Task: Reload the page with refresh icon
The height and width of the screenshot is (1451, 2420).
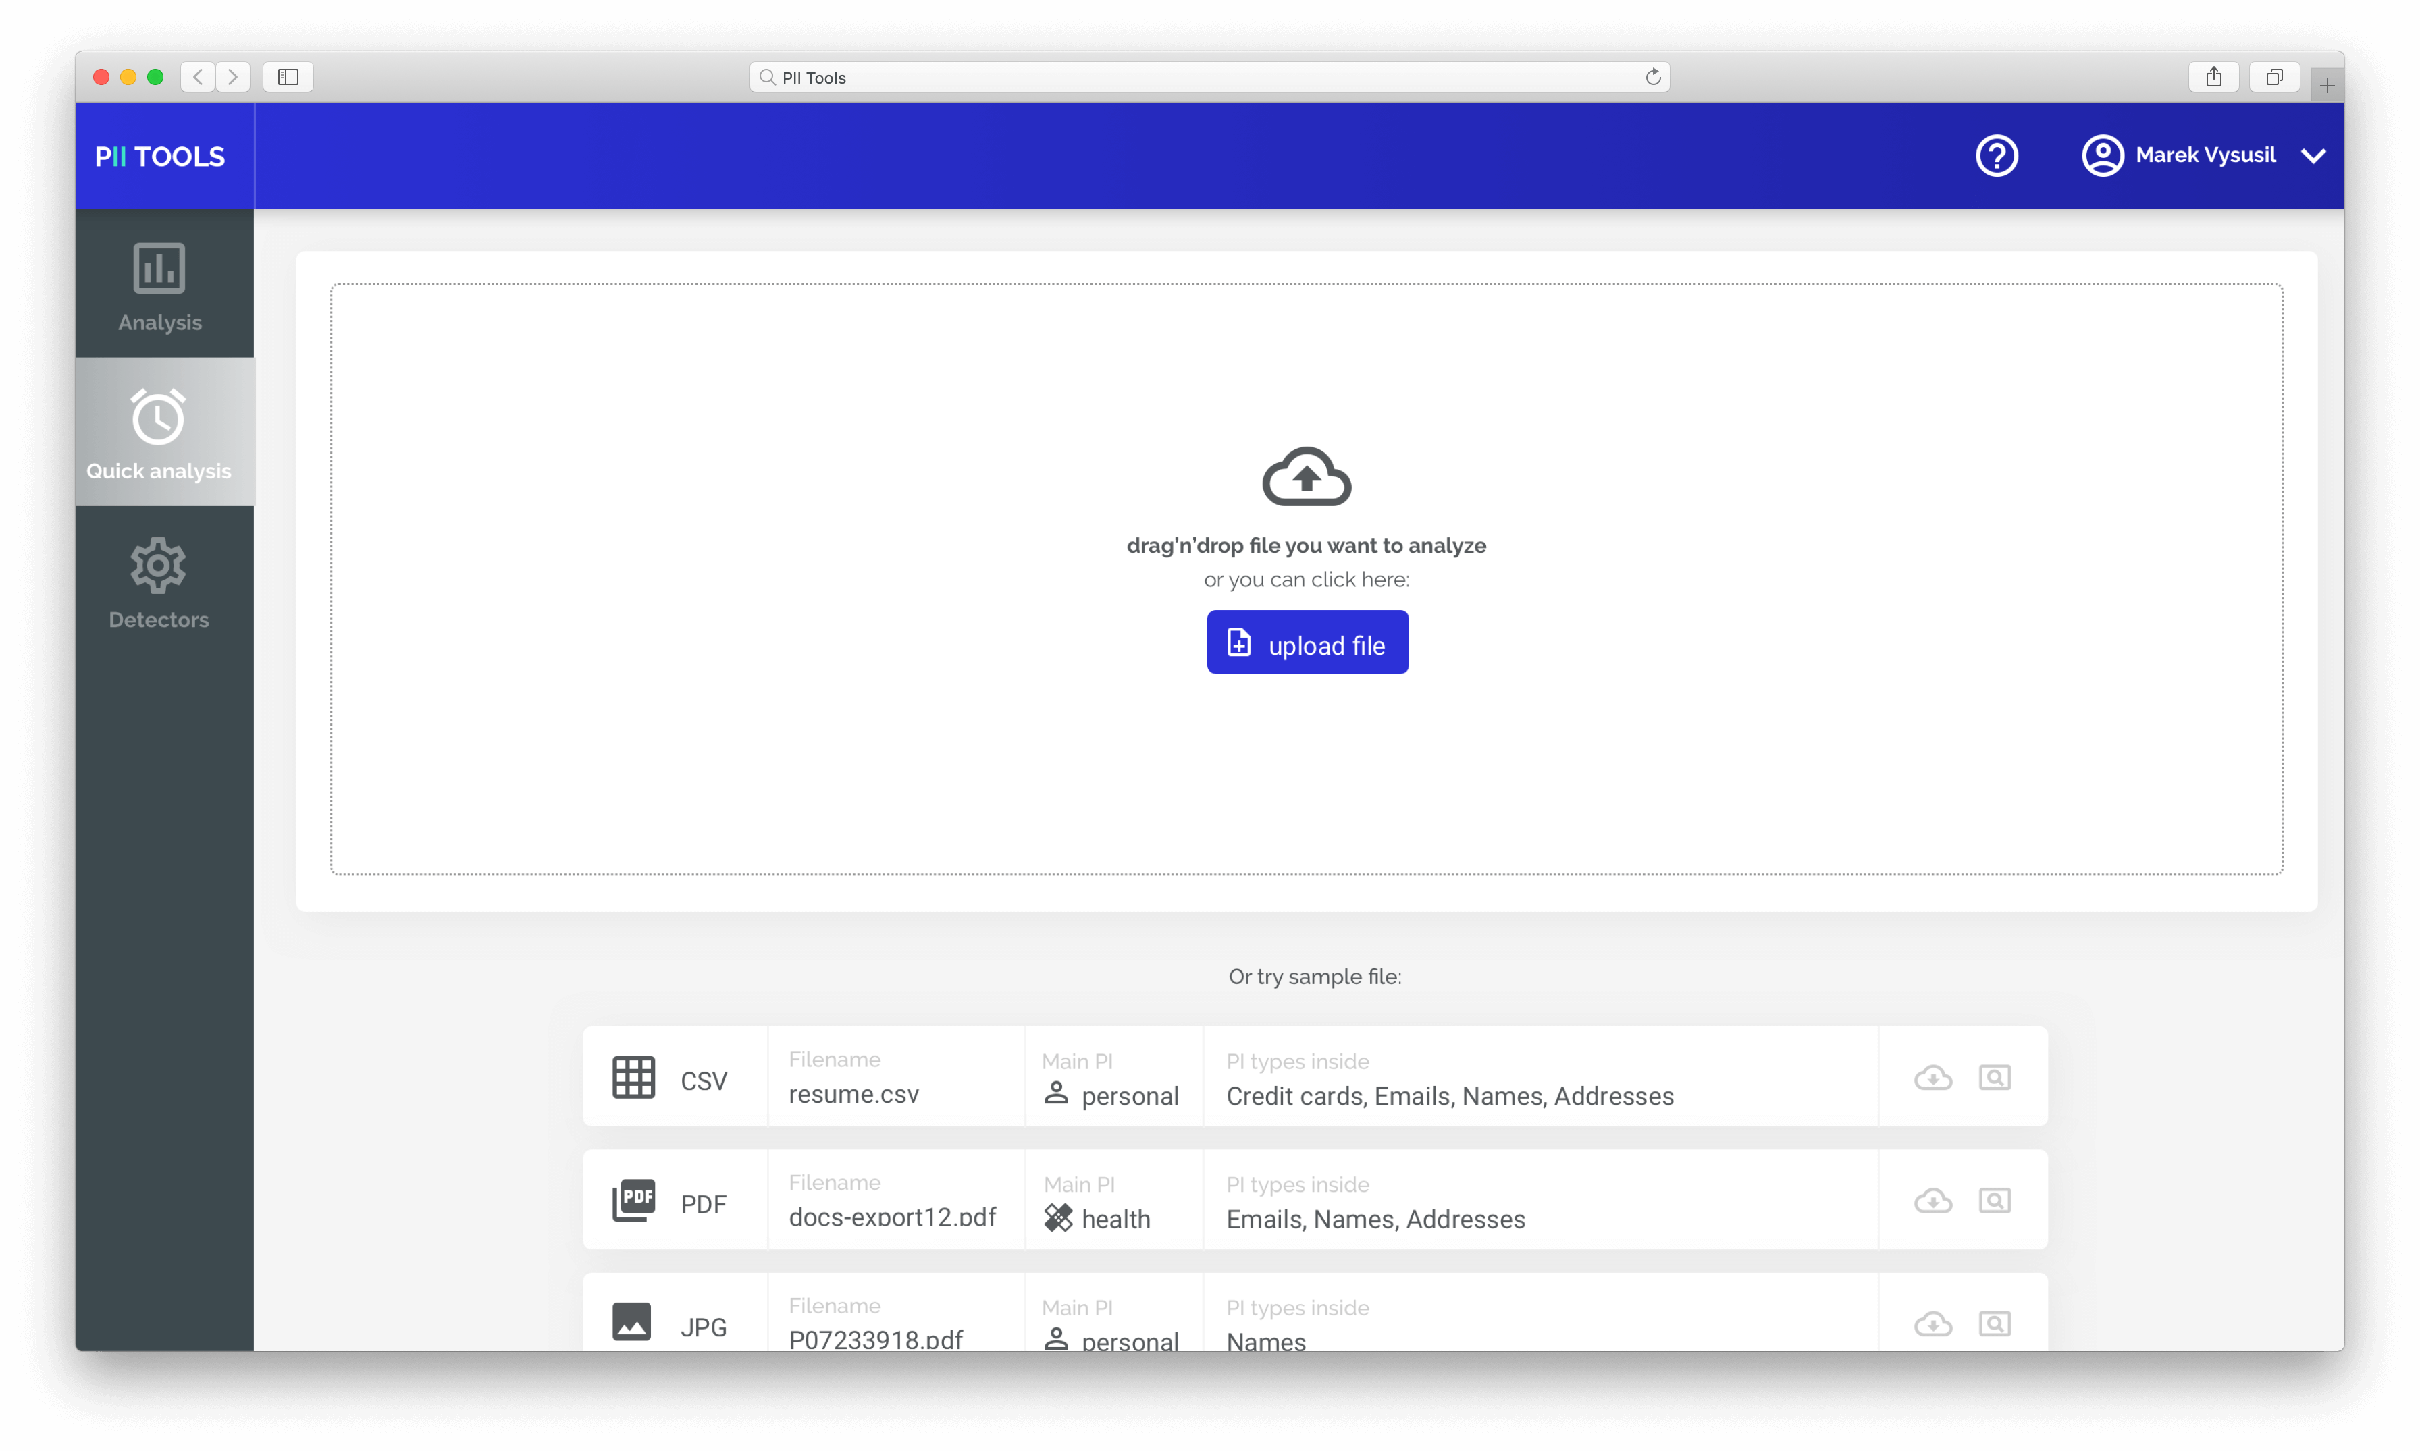Action: [1652, 77]
